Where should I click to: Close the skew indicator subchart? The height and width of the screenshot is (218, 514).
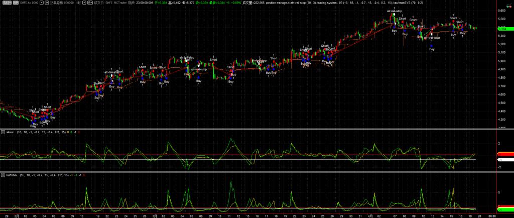pos(3,132)
